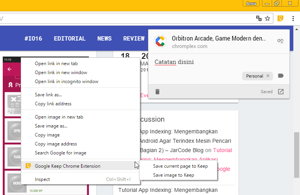Click the scrollbar up arrow
This screenshot has width=300, height=195.
pyautogui.click(x=296, y=29)
